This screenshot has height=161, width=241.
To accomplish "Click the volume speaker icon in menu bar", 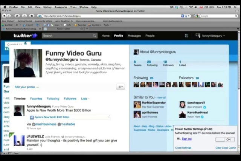I will click(196, 7).
